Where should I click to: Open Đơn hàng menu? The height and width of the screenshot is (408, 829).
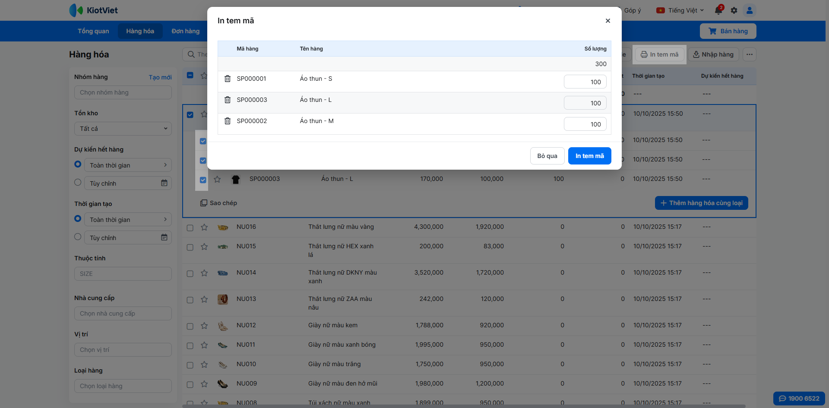pyautogui.click(x=186, y=31)
